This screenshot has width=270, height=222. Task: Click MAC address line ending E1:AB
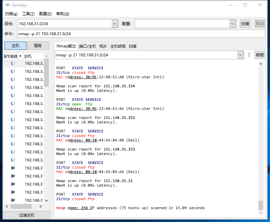pos(110,77)
